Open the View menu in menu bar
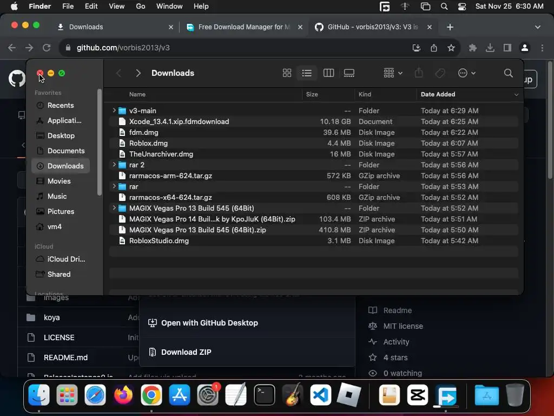 (x=117, y=6)
